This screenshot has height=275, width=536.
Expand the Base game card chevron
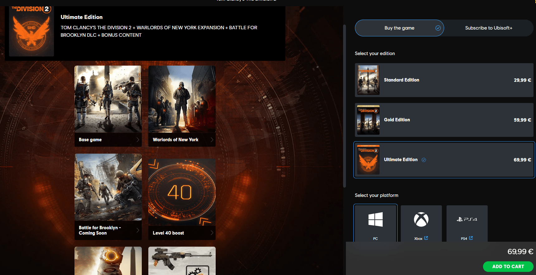click(138, 140)
